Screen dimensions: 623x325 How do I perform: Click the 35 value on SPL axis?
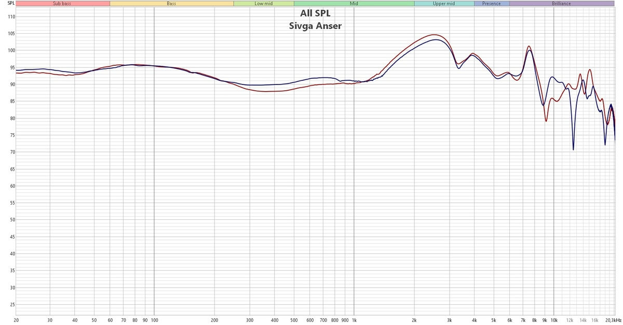[x=12, y=271]
